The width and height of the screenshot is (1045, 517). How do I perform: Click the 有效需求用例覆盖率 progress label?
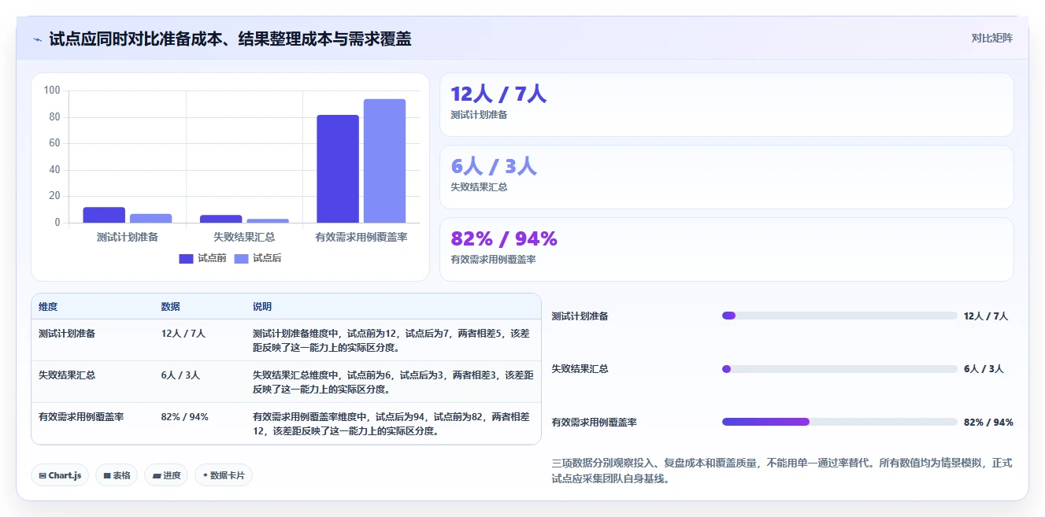coord(595,422)
